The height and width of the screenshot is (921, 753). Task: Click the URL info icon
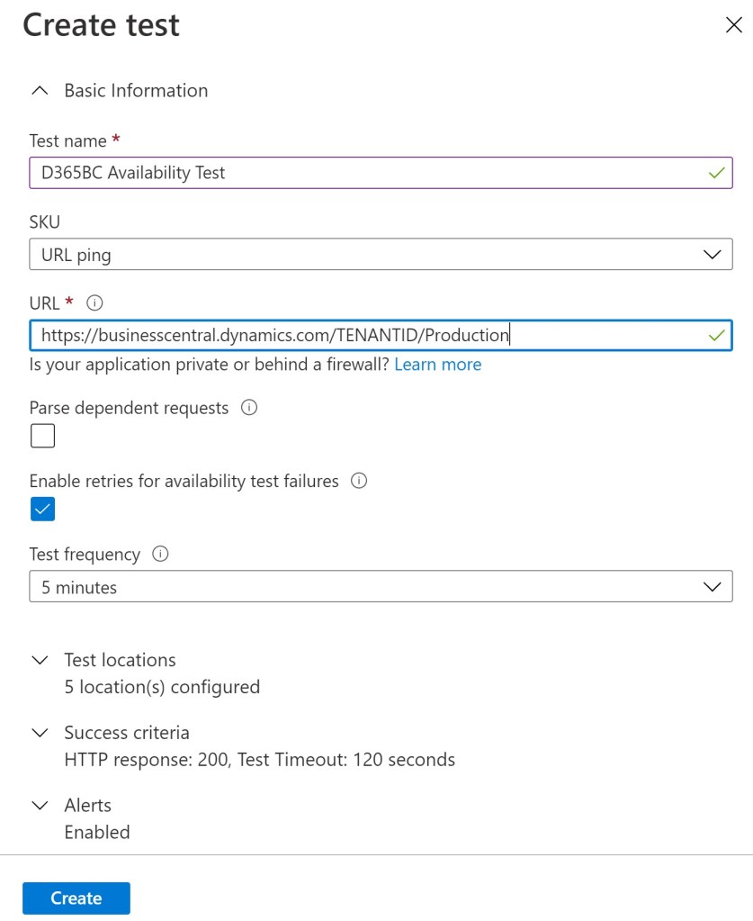[x=95, y=302]
